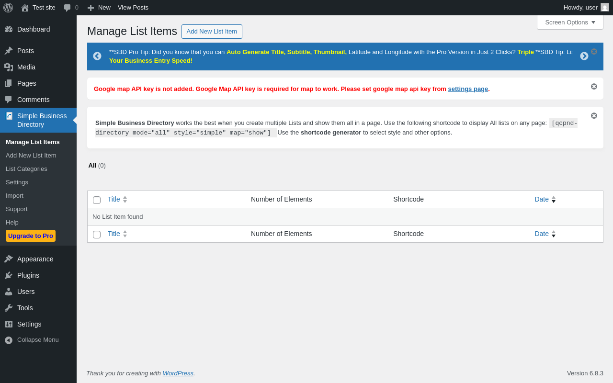
Task: Select the All (0) filter
Action: [97, 165]
